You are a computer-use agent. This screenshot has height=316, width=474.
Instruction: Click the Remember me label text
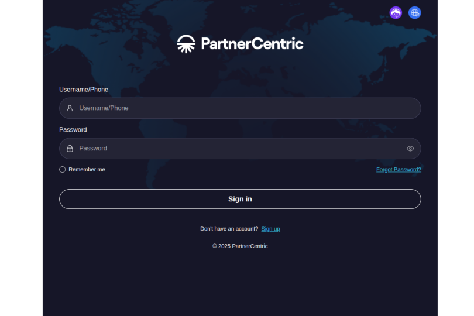click(87, 170)
